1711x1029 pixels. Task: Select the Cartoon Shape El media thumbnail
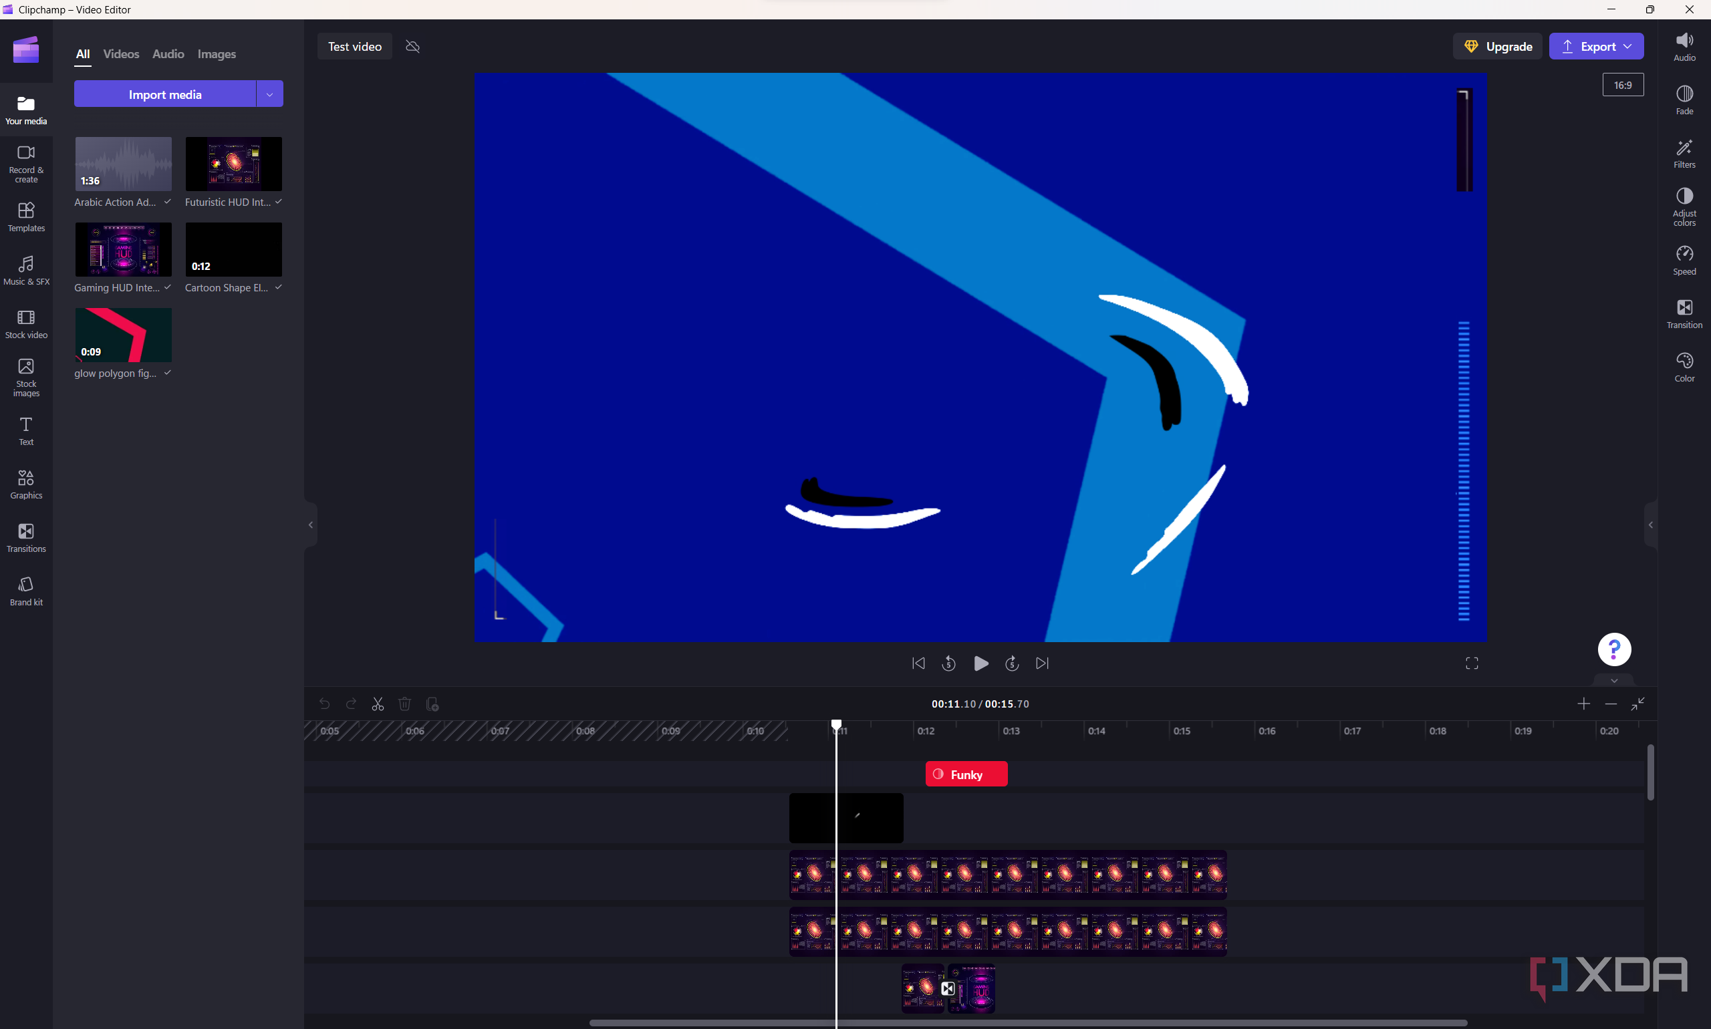[x=234, y=249]
